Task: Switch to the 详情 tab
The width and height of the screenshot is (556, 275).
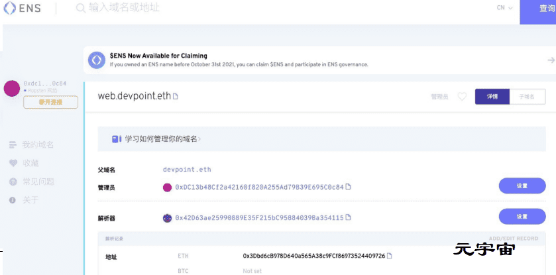Action: [492, 97]
